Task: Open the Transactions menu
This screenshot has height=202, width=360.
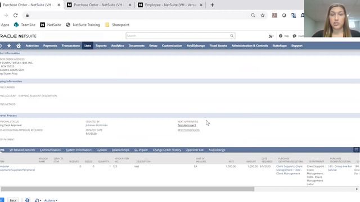Action: point(71,45)
